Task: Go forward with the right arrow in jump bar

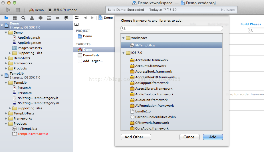Action: 92,18
